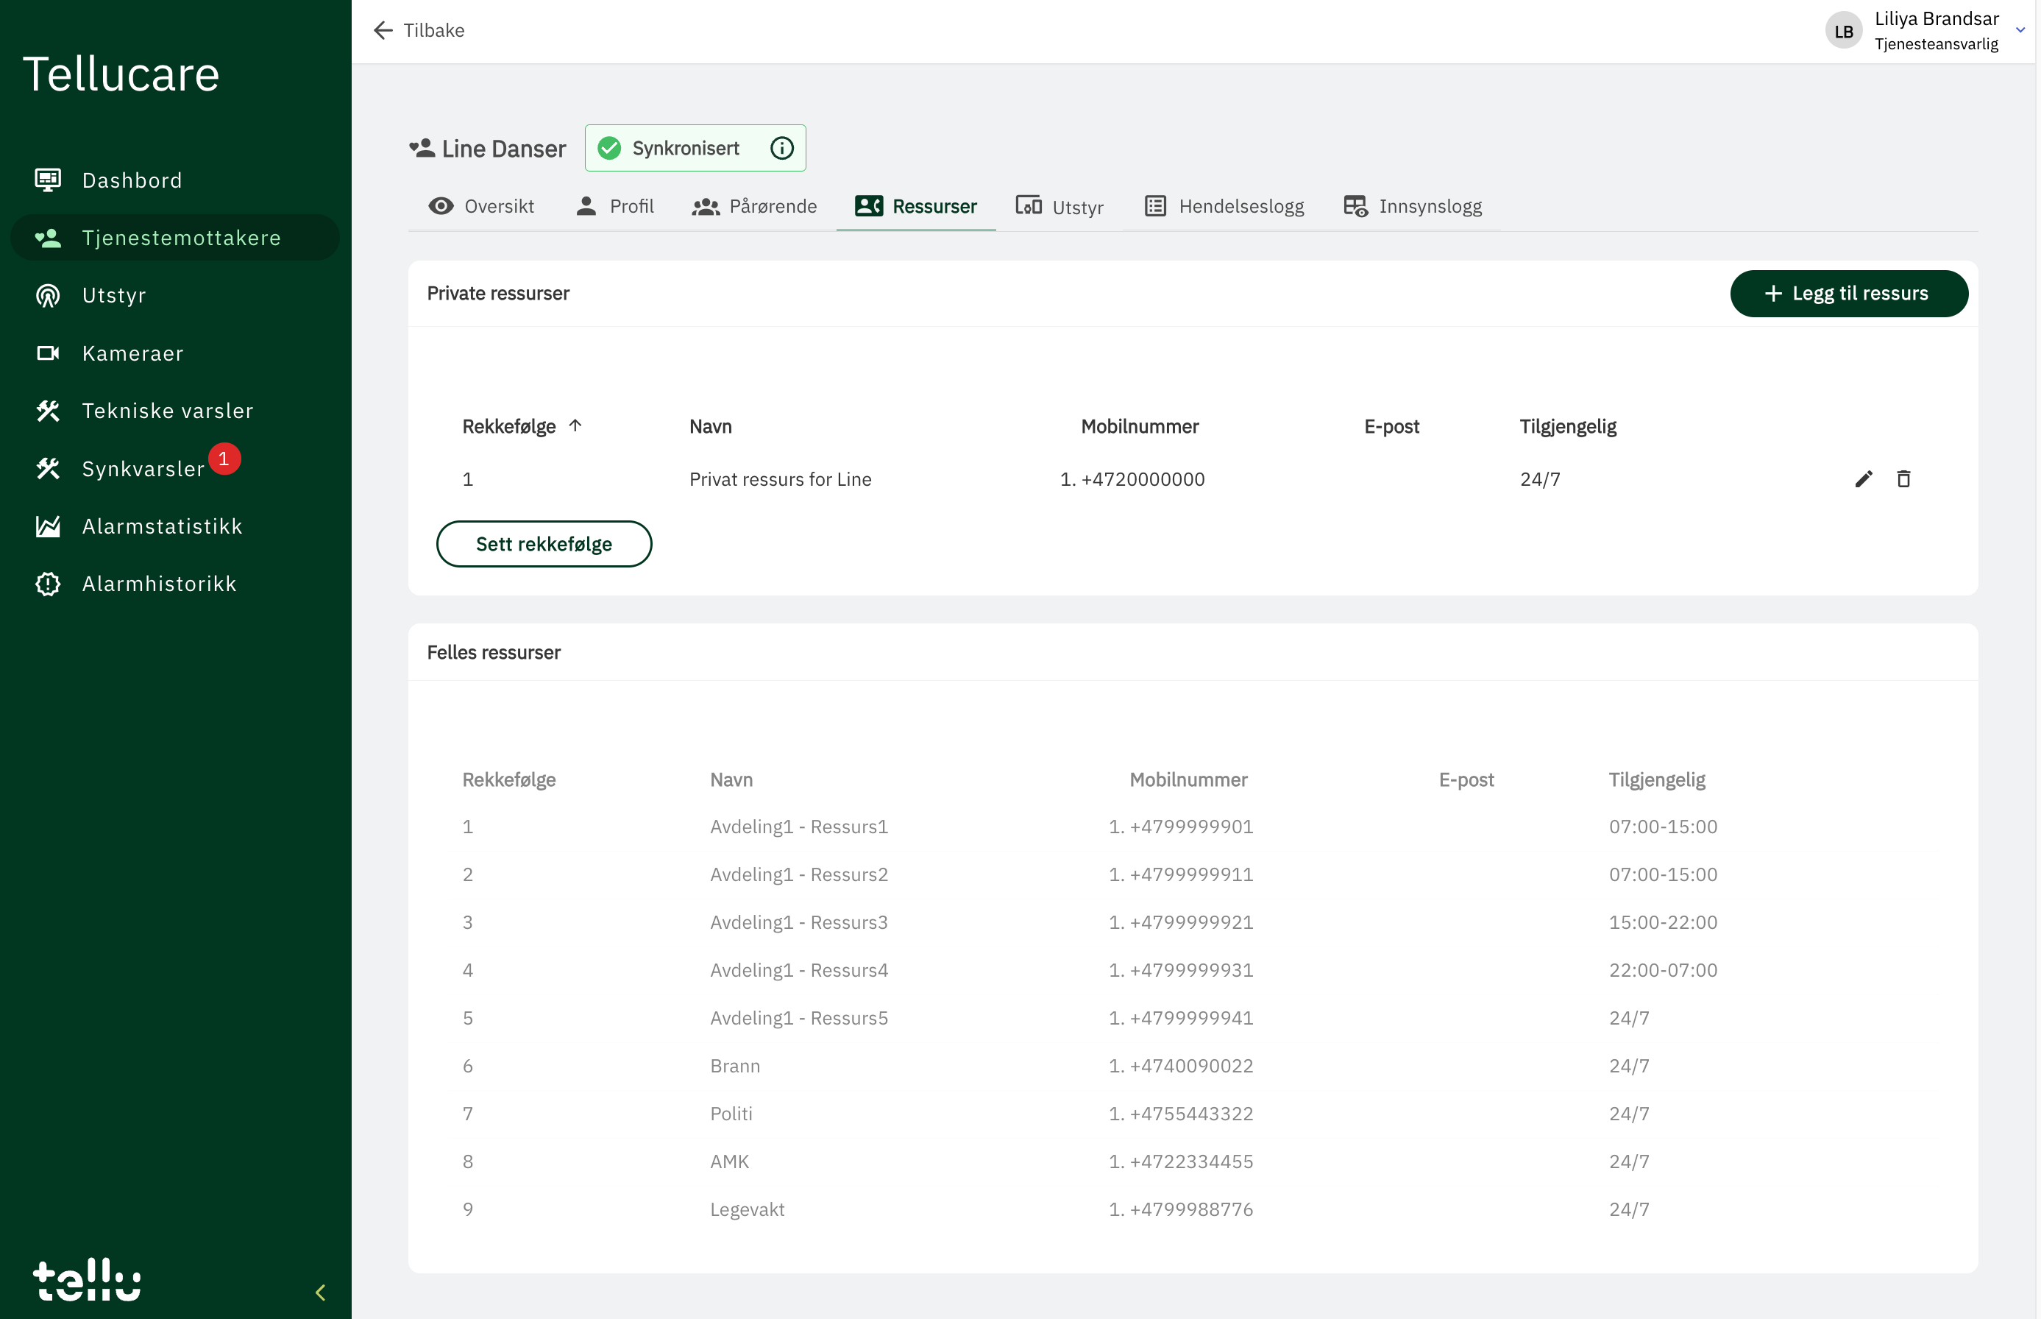Screen dimensions: 2041x1319
Task: Click the Tjenestemottakere person-heart icon
Action: (x=48, y=238)
